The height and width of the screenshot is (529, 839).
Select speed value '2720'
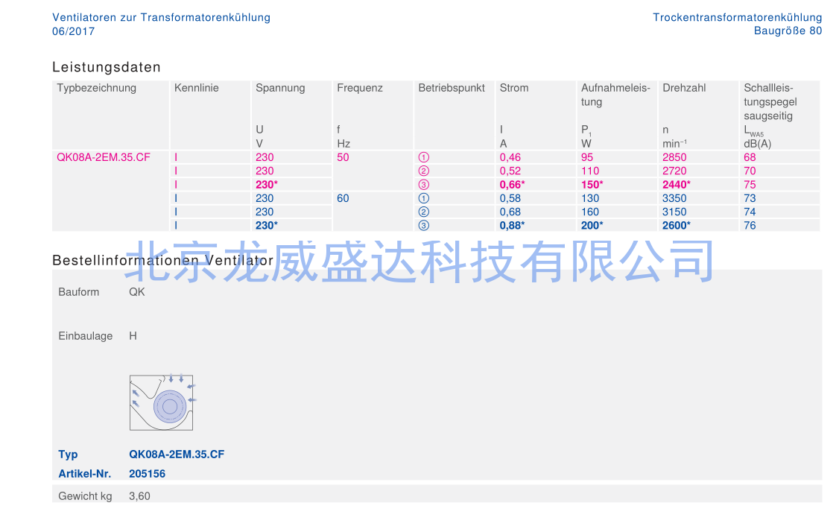[x=674, y=171]
